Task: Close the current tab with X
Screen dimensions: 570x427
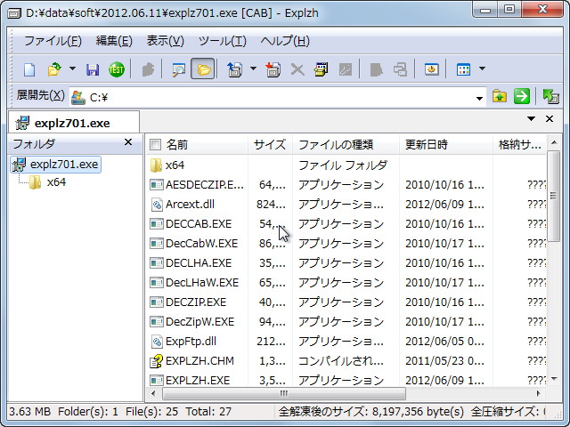Action: coord(550,118)
